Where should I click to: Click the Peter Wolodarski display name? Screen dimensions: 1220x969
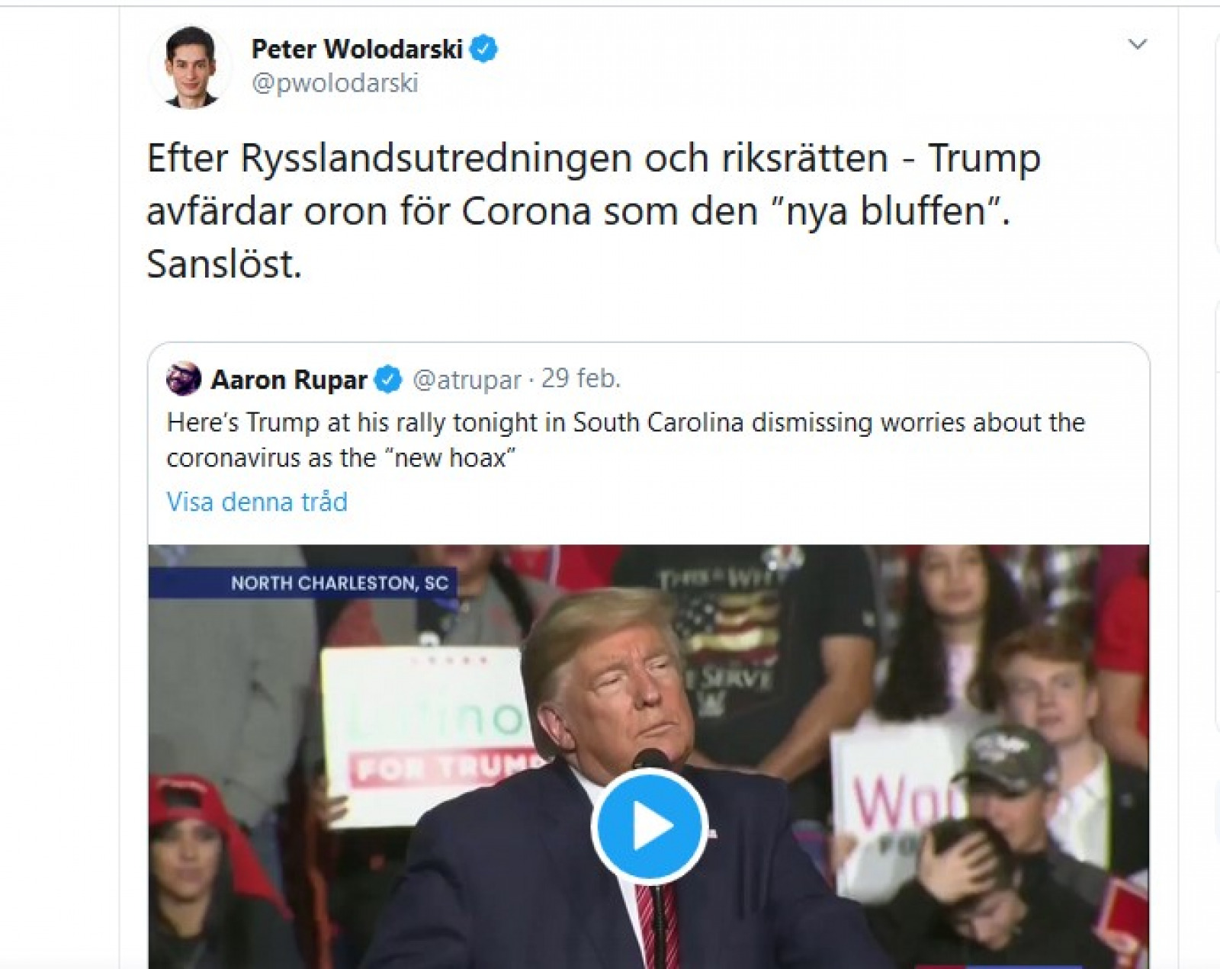357,49
